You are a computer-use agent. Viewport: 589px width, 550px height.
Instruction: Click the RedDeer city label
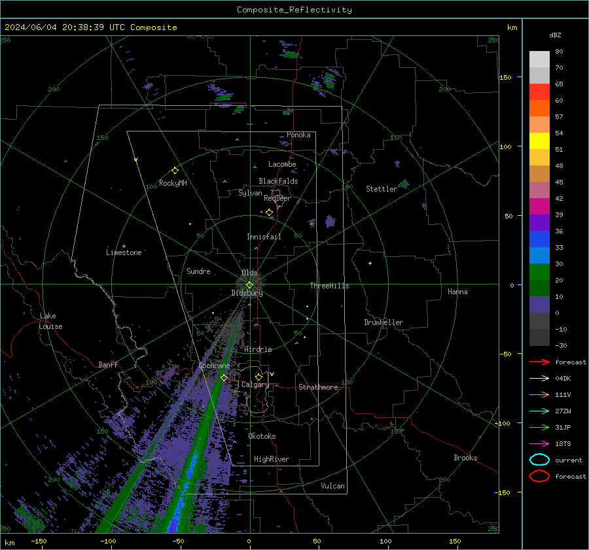click(x=277, y=198)
